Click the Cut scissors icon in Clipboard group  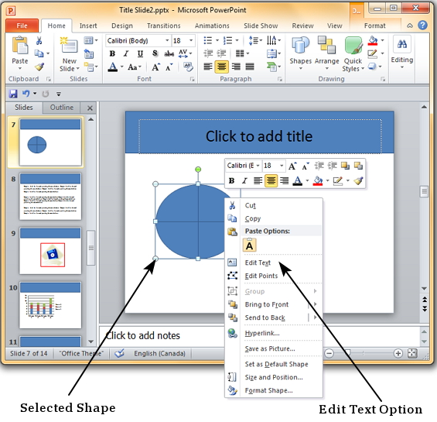coord(39,41)
